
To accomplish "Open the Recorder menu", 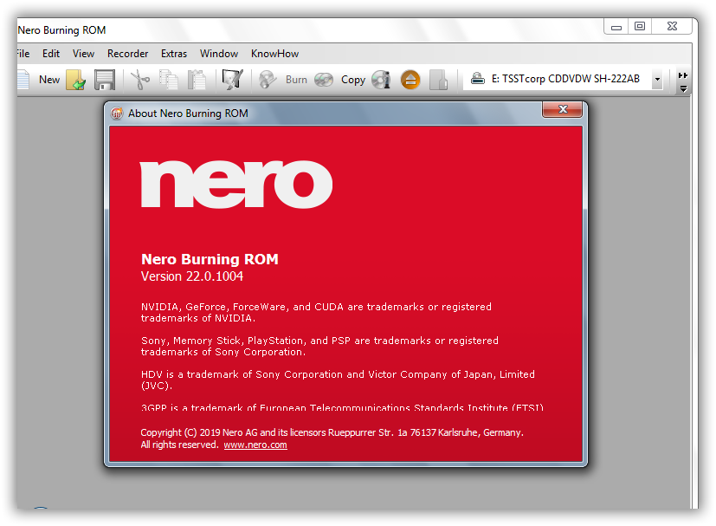I will (128, 54).
